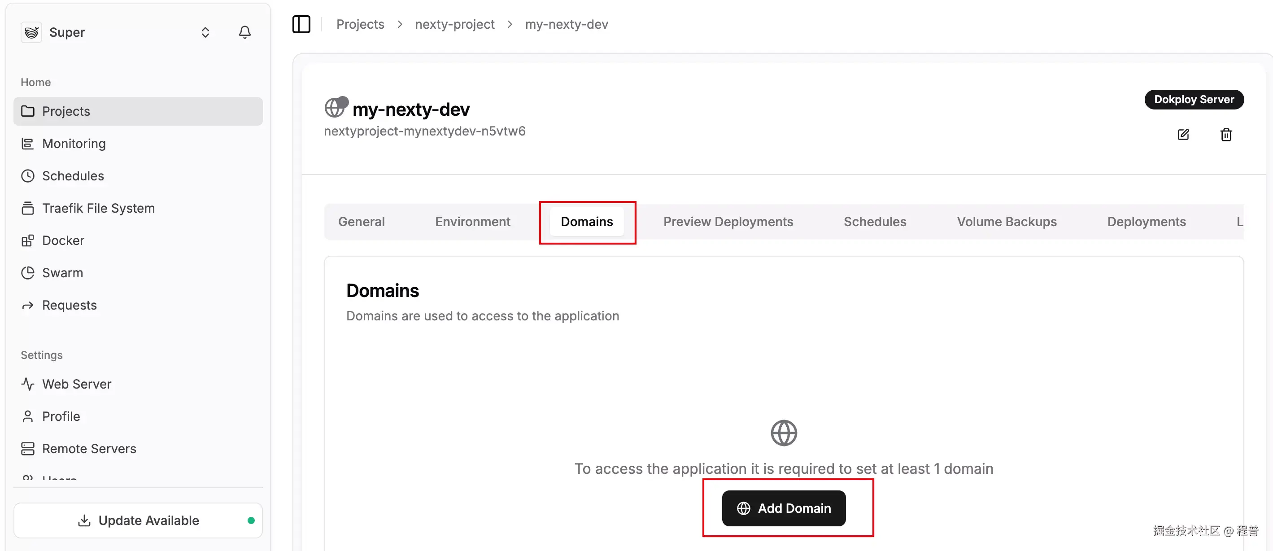The width and height of the screenshot is (1273, 551).
Task: Open the Remote Servers settings
Action: pos(89,448)
